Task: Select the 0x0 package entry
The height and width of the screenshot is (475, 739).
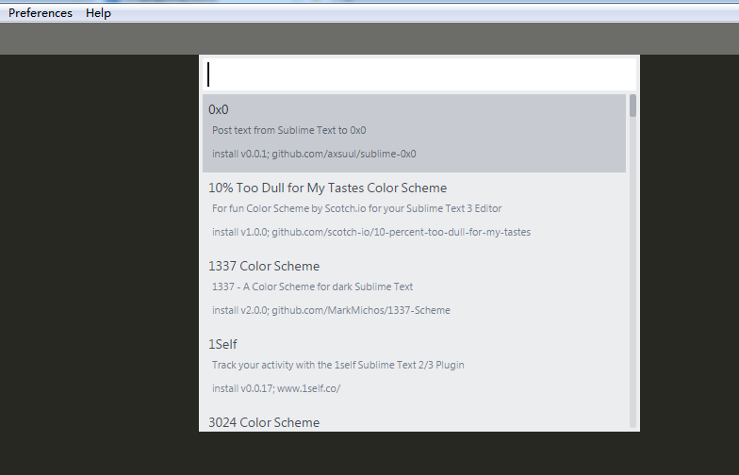Action: point(415,134)
